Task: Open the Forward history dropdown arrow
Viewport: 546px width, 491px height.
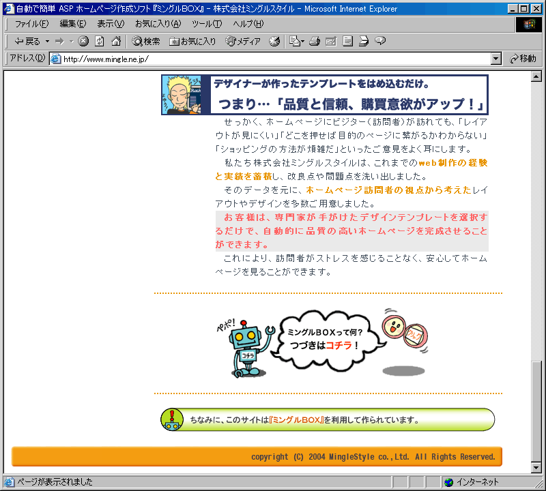Action: [71, 42]
